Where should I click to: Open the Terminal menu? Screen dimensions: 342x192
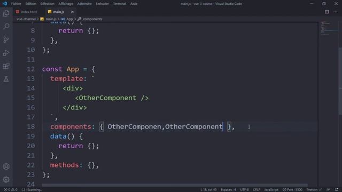pos(120,4)
